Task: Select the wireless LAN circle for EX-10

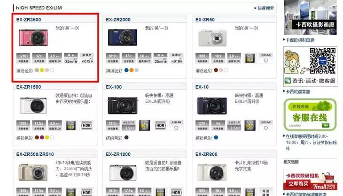Action: [x=265, y=128]
